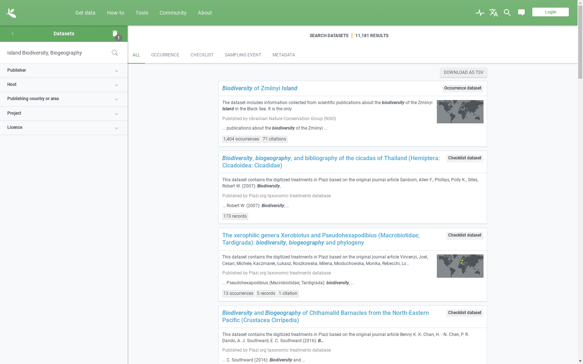Image resolution: width=583 pixels, height=364 pixels.
Task: Expand the Host filter
Action: pos(64,85)
